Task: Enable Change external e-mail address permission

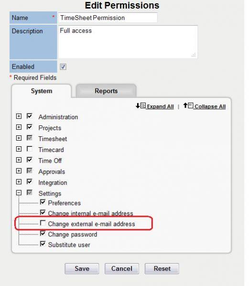Action: (x=43, y=223)
